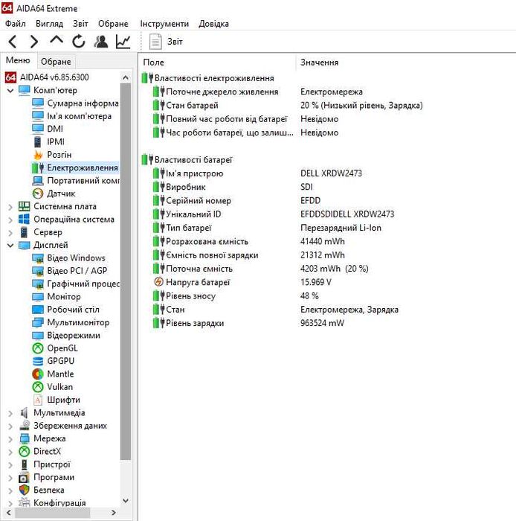The width and height of the screenshot is (516, 521).
Task: Go back with the left arrow toolbar icon
Action: tap(13, 42)
